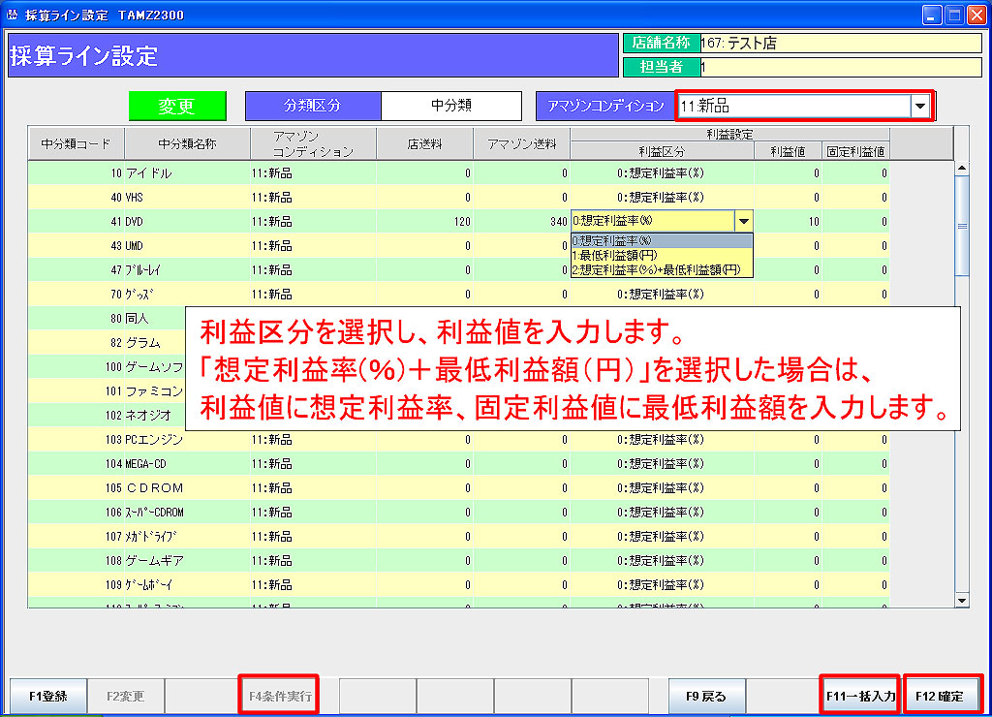Viewport: 992px width, 717px height.
Task: Click the 店送料 cell for DVD row
Action: click(x=424, y=222)
